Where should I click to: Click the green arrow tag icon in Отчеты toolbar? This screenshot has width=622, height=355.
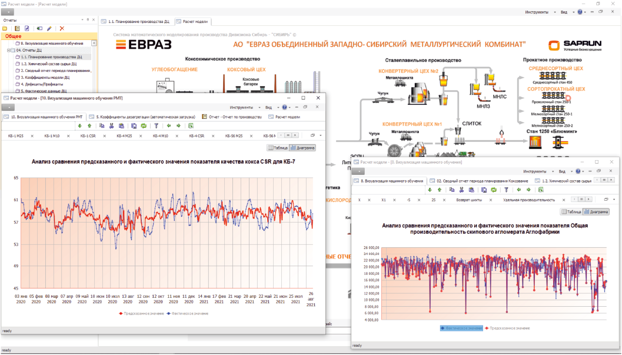coord(39,29)
